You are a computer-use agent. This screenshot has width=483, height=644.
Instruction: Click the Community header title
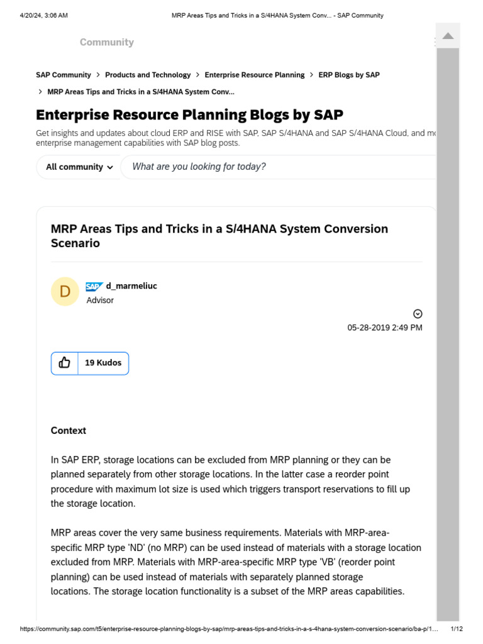106,42
